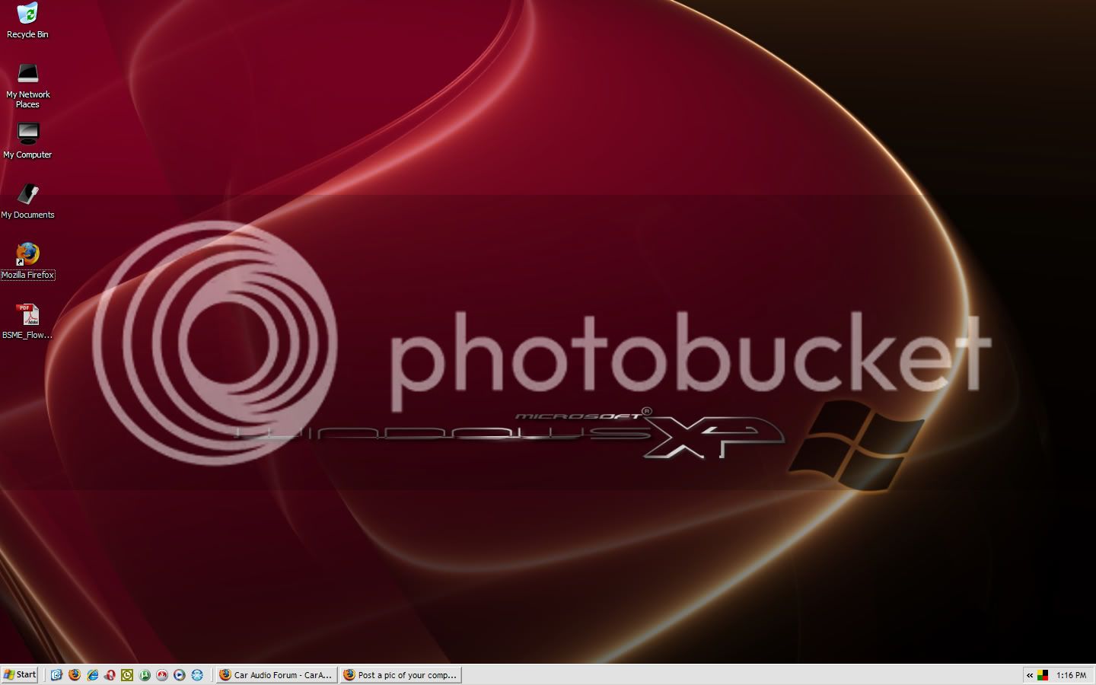Launch Firefox from the quick launch bar
1096x685 pixels.
(x=74, y=674)
